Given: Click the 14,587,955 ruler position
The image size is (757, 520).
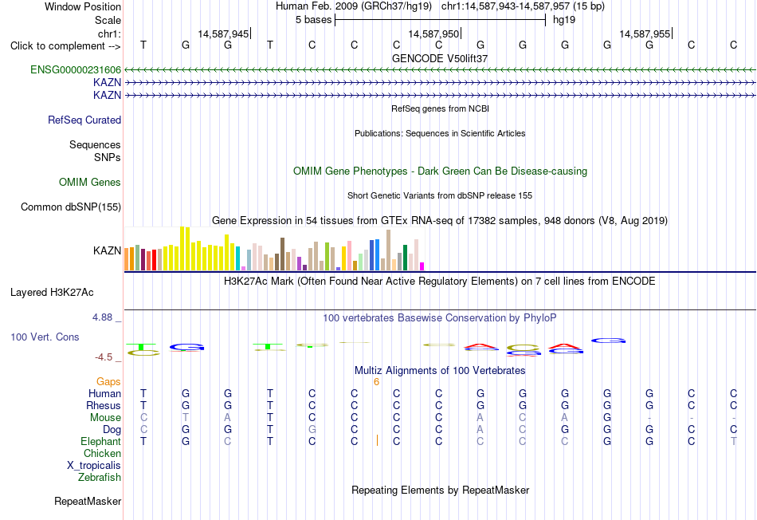Looking at the screenshot, I should (x=645, y=33).
